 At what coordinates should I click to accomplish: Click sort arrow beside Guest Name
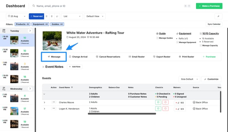tap(72, 87)
